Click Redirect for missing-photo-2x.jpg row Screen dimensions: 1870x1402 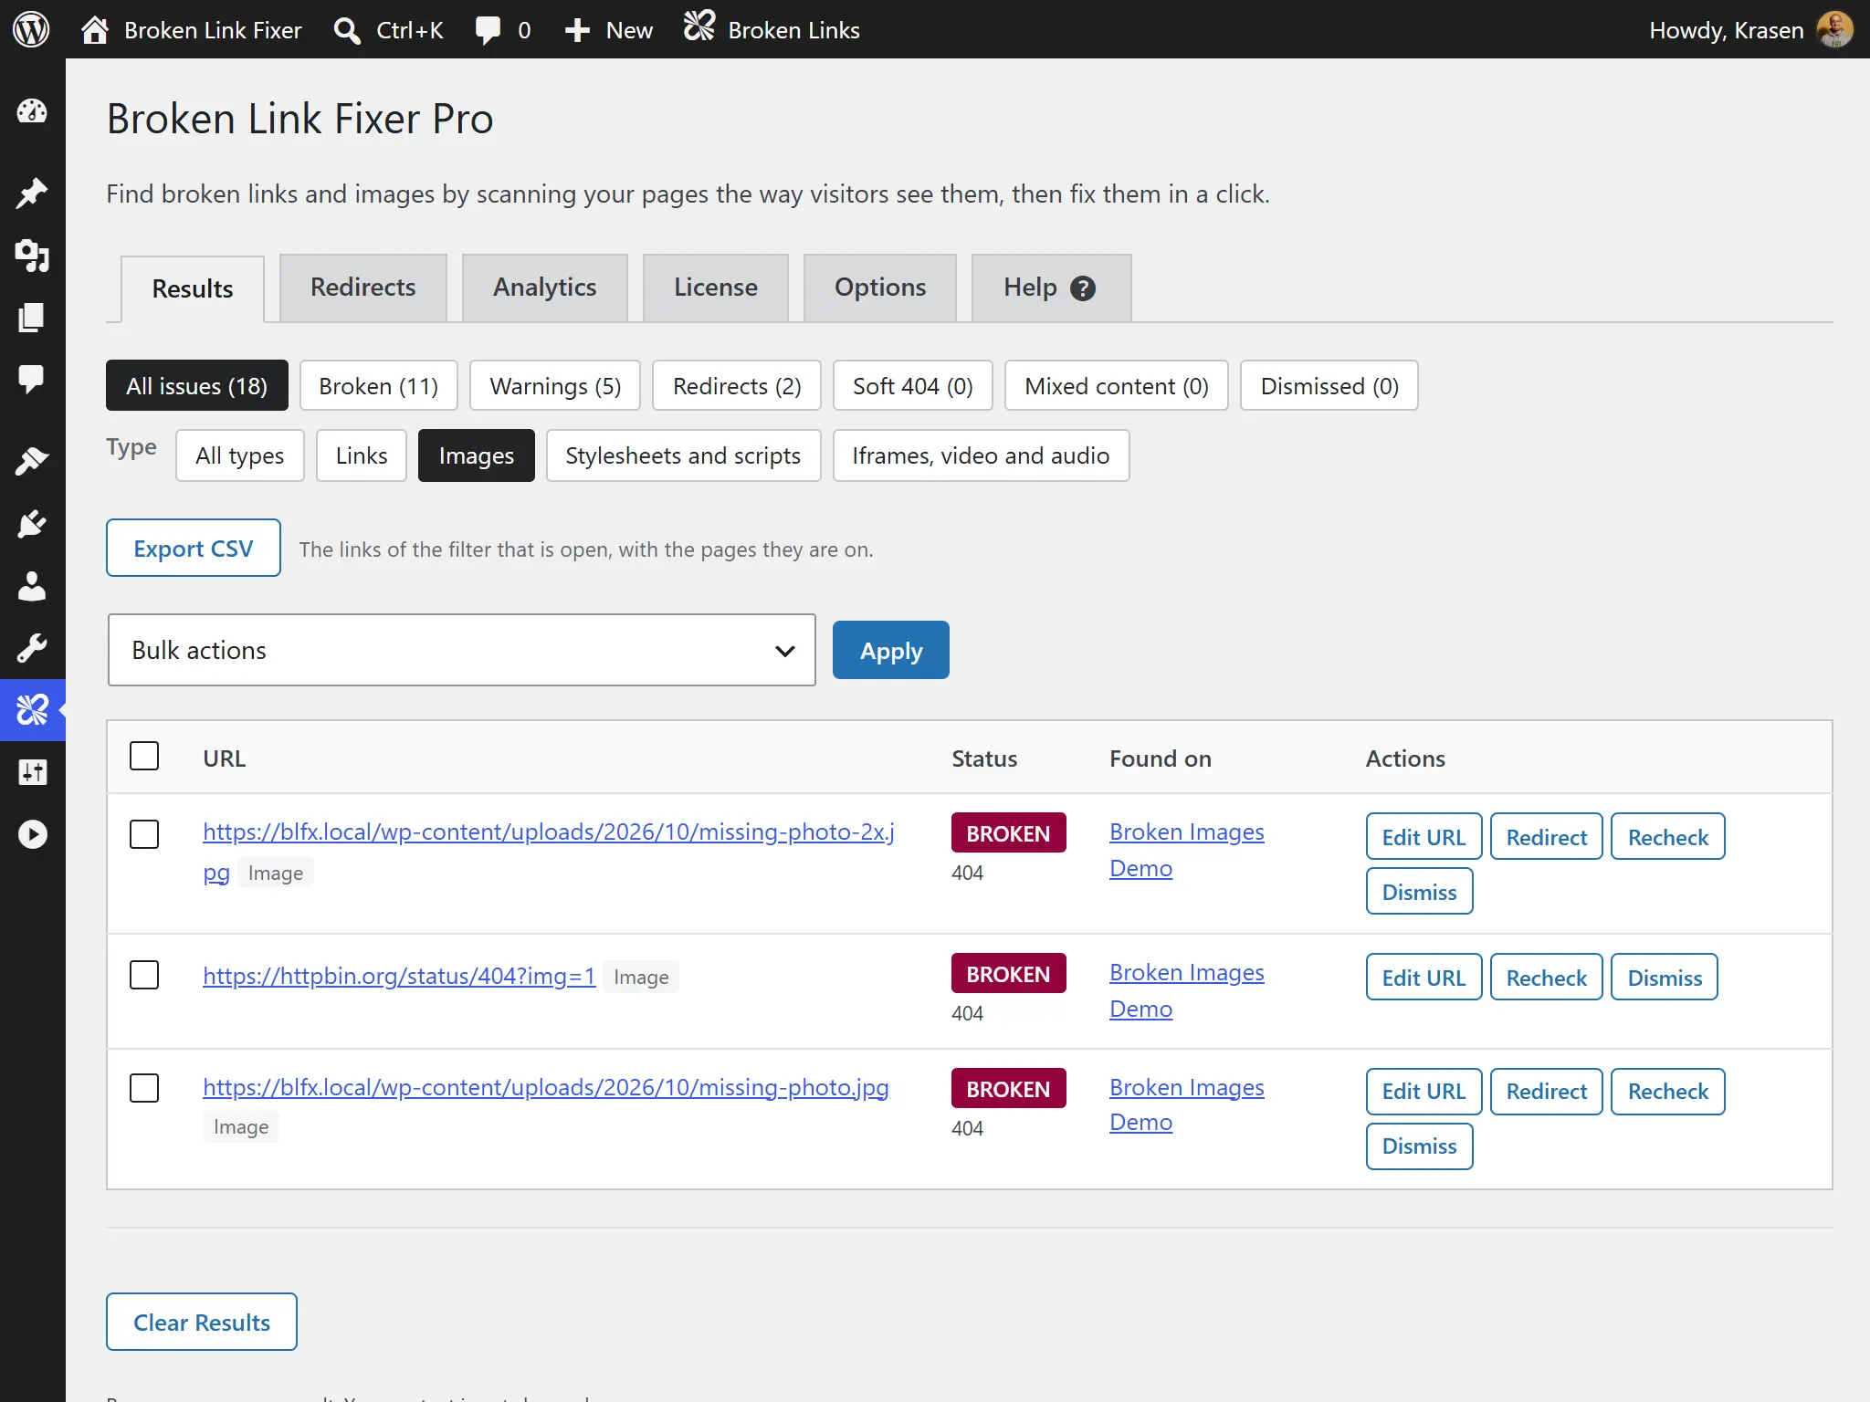coord(1547,836)
